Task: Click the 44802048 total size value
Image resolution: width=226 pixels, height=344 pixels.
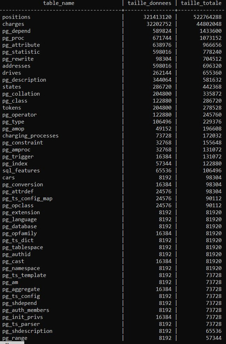Action: point(209,24)
